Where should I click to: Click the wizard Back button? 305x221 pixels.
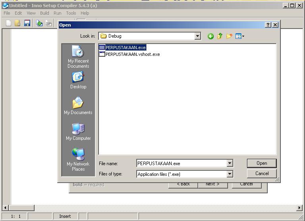pyautogui.click(x=183, y=185)
